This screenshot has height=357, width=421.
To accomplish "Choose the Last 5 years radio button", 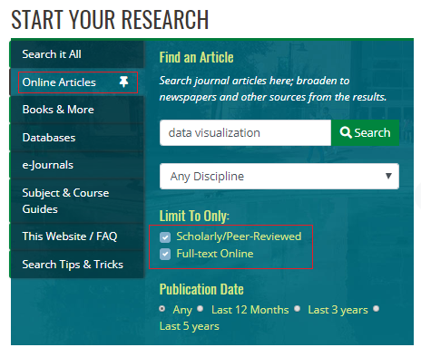I will (x=376, y=309).
